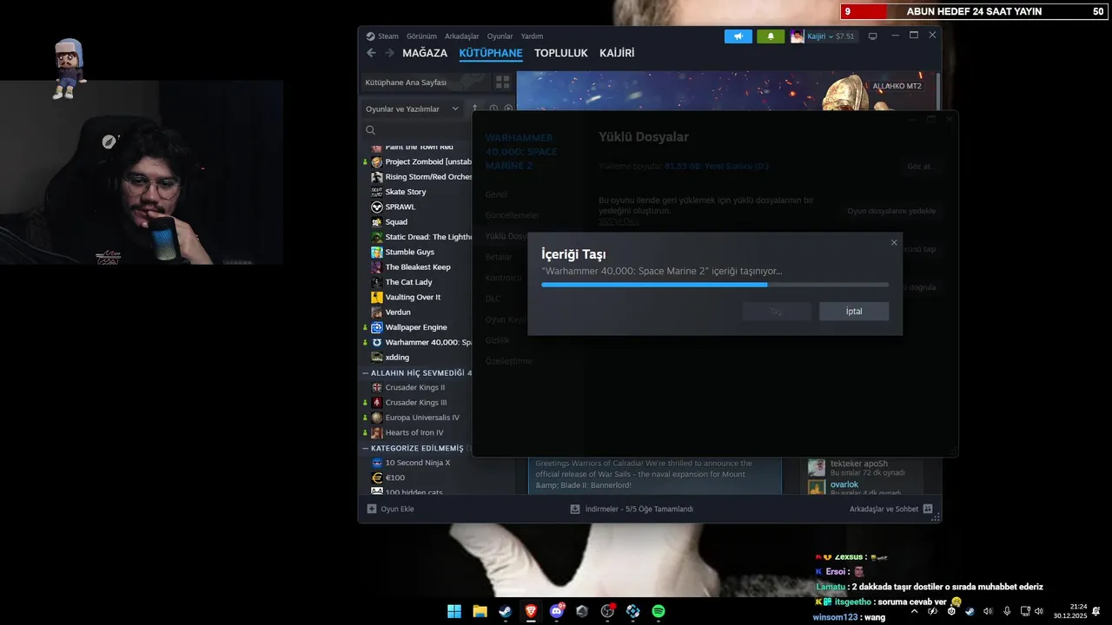Click the Steam forward navigation arrow
Image resolution: width=1112 pixels, height=625 pixels.
[x=389, y=53]
